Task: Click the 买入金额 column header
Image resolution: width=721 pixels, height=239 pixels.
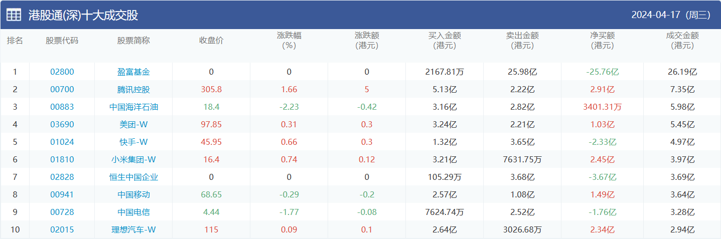Action: tap(445, 41)
